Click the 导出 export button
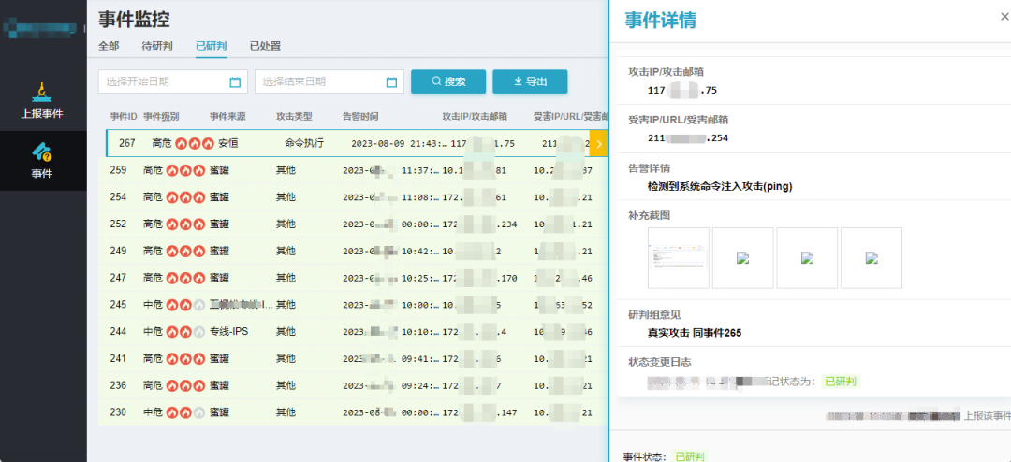This screenshot has height=462, width=1011. [530, 81]
